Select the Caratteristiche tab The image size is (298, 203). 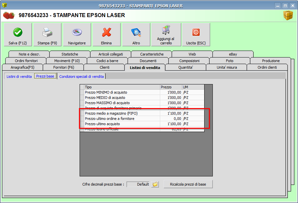[152, 54]
